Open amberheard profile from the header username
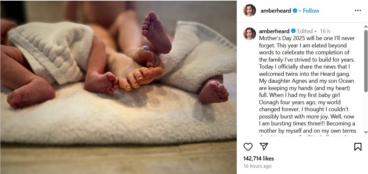The image size is (368, 174). click(x=276, y=11)
